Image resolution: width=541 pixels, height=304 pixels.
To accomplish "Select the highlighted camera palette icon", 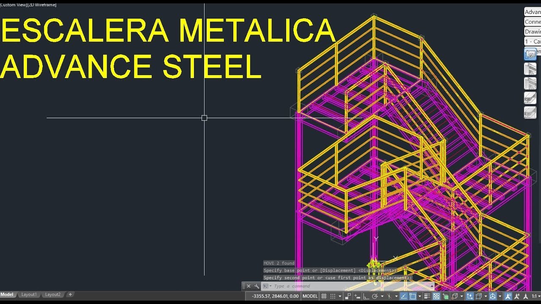I will tap(530, 54).
